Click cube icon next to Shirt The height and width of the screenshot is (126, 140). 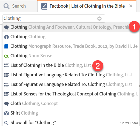point(6,113)
